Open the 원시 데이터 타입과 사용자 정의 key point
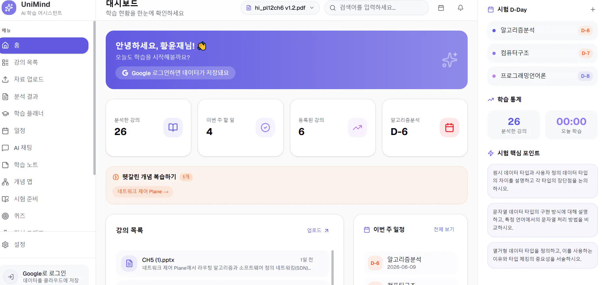Image resolution: width=602 pixels, height=285 pixels. click(542, 181)
